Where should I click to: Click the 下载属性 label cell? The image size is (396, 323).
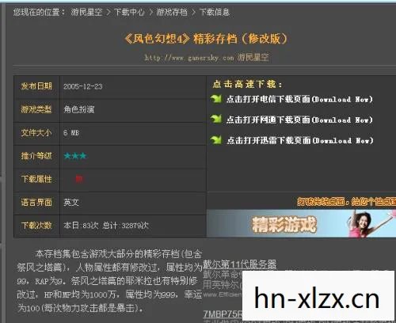[36, 179]
